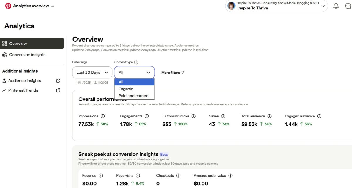Click the Conversion insights funnel icon
Viewport: 352px width, 188px height.
tap(5, 54)
